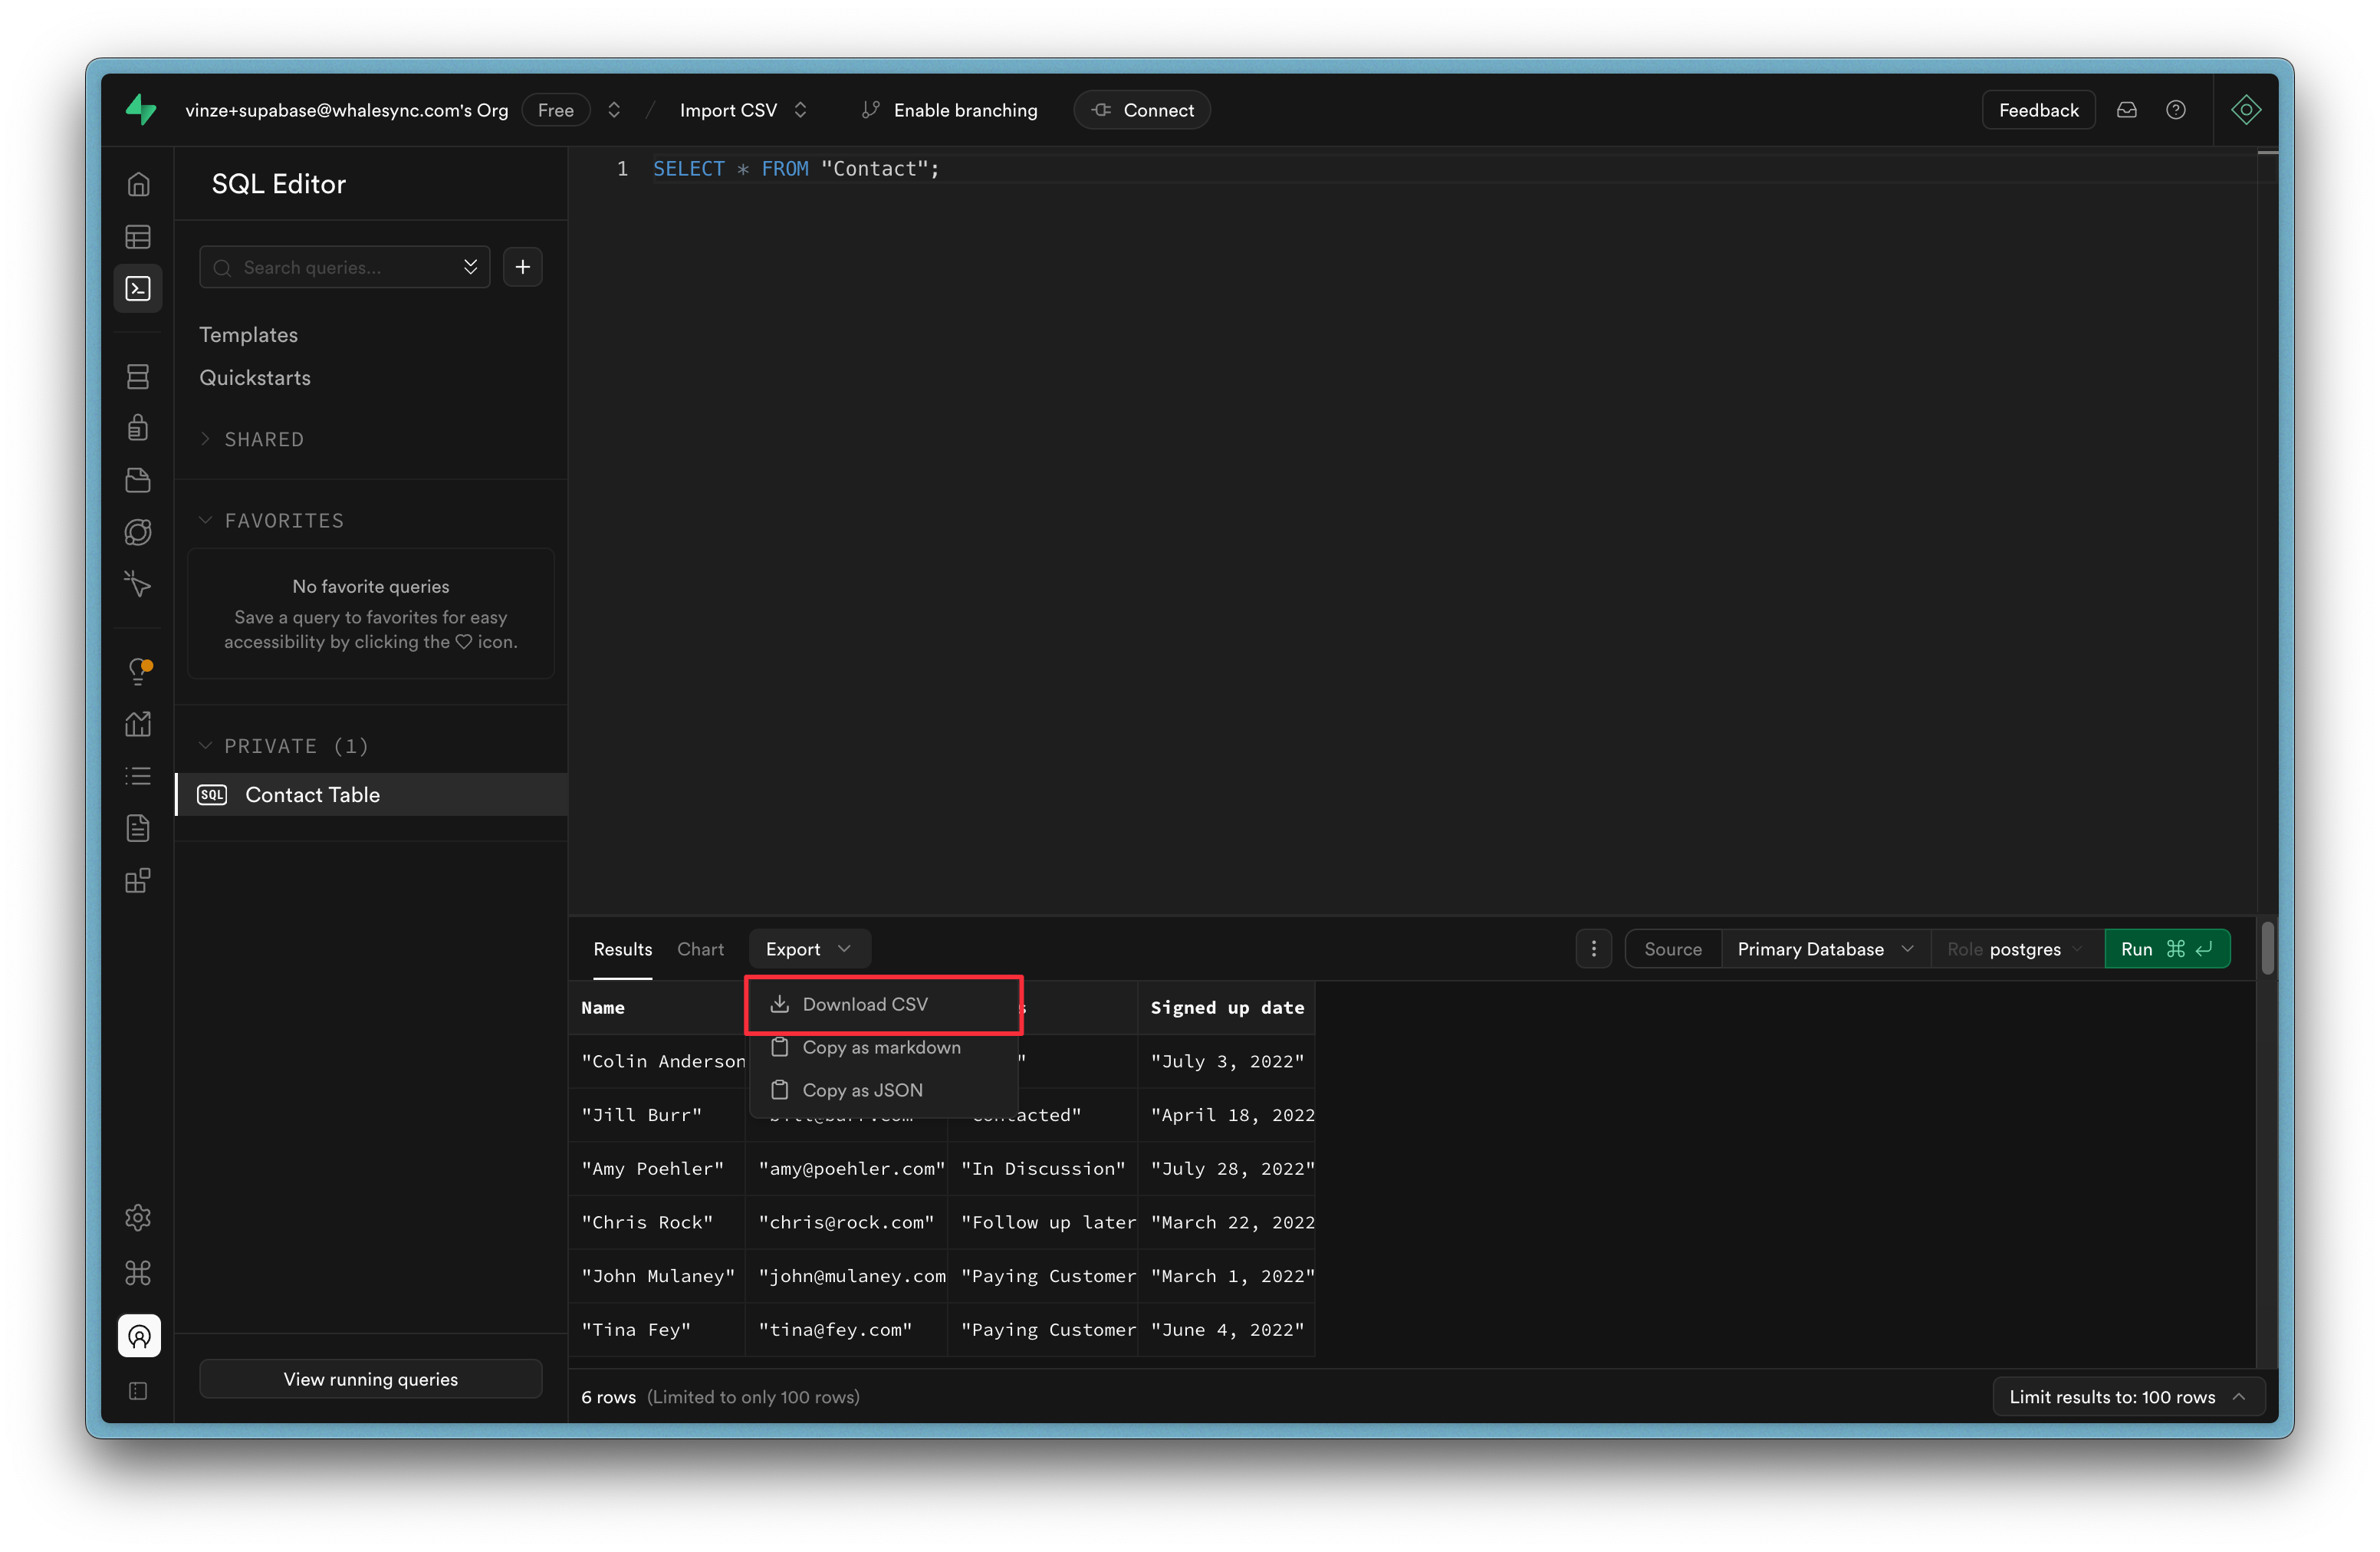The height and width of the screenshot is (1552, 2380).
Task: Click the results vertical scrollbar
Action: coord(2267,949)
